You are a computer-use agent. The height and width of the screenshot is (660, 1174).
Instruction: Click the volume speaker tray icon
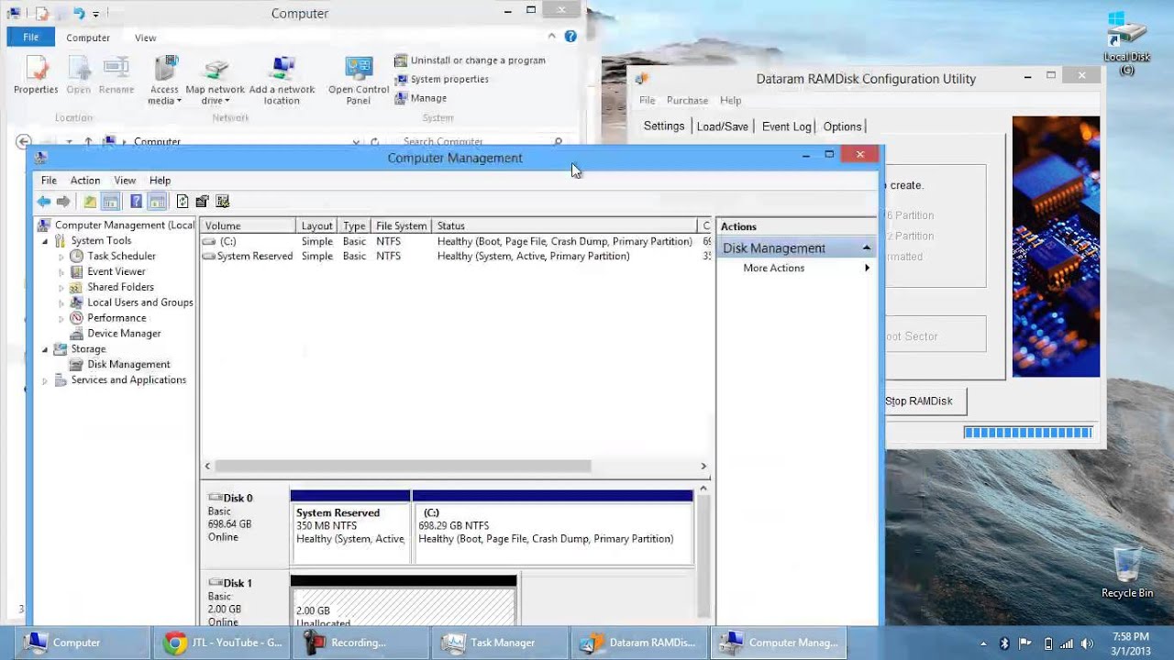[1088, 643]
